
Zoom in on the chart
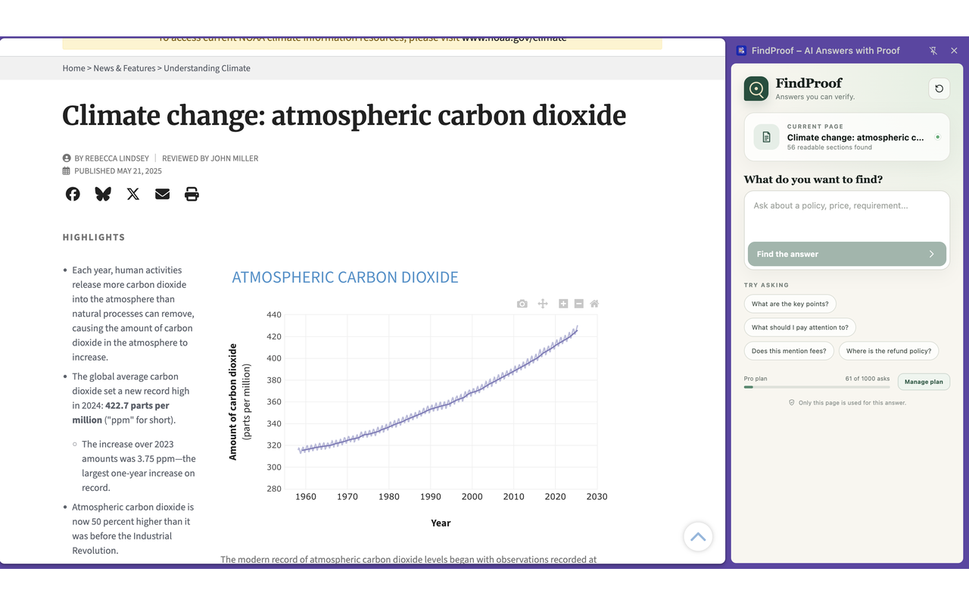point(563,304)
